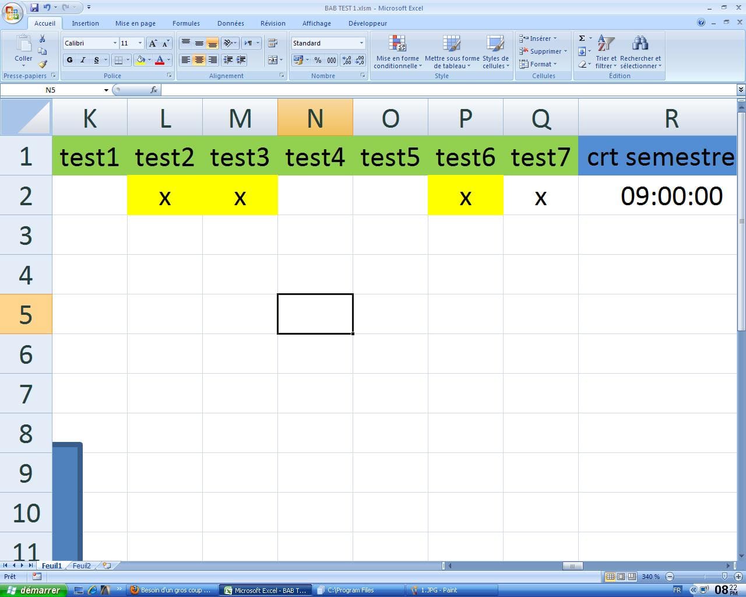Open Mise en forme conditionnelle menu
The image size is (746, 597).
[x=397, y=52]
